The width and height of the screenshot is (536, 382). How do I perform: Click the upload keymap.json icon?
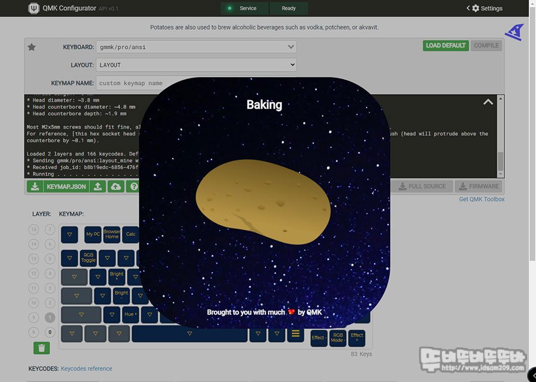click(x=98, y=187)
